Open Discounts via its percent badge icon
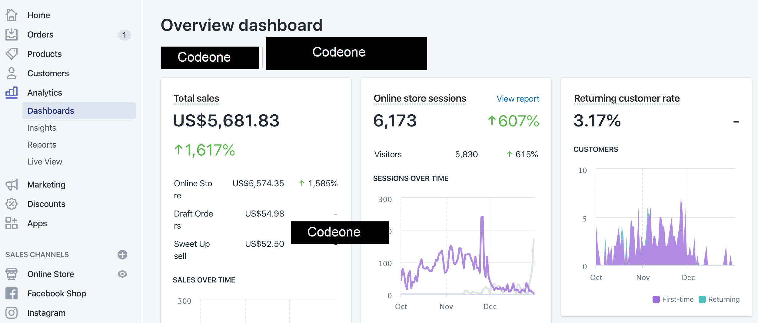The width and height of the screenshot is (758, 323). [12, 204]
